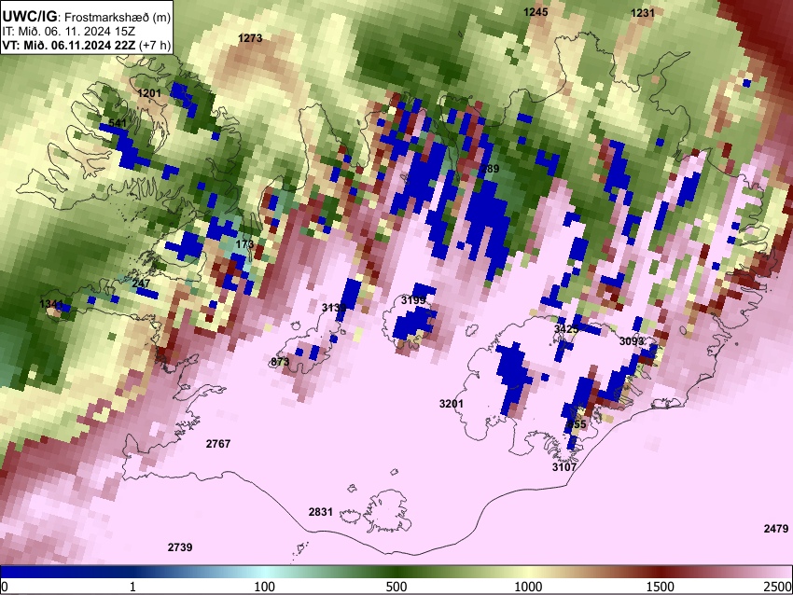Click the map value 873
Viewport: 793px width, 595px height.
coord(280,362)
